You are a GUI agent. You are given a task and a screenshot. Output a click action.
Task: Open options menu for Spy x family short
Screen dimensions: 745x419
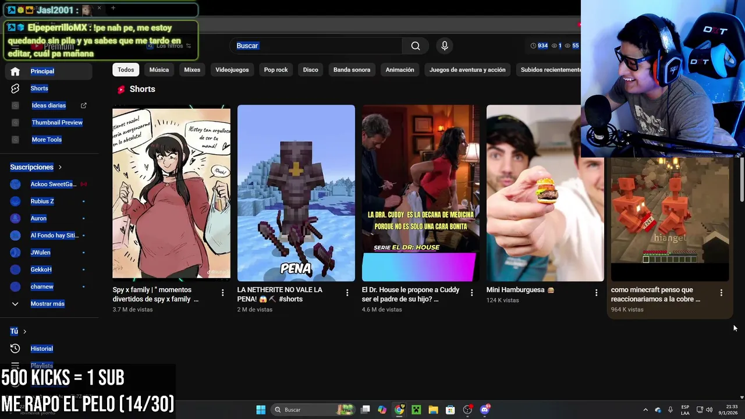[x=222, y=293]
